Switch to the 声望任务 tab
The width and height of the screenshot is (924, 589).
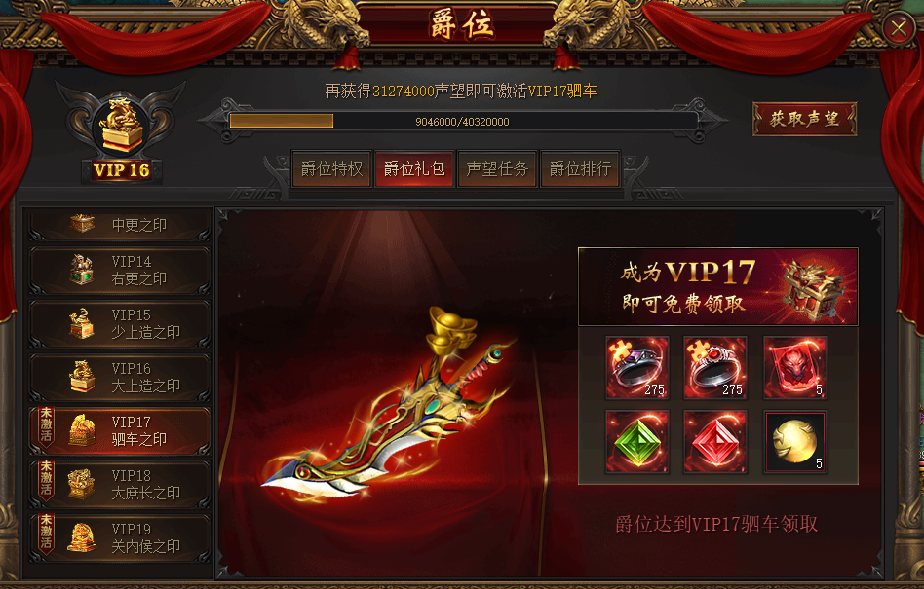pyautogui.click(x=497, y=168)
